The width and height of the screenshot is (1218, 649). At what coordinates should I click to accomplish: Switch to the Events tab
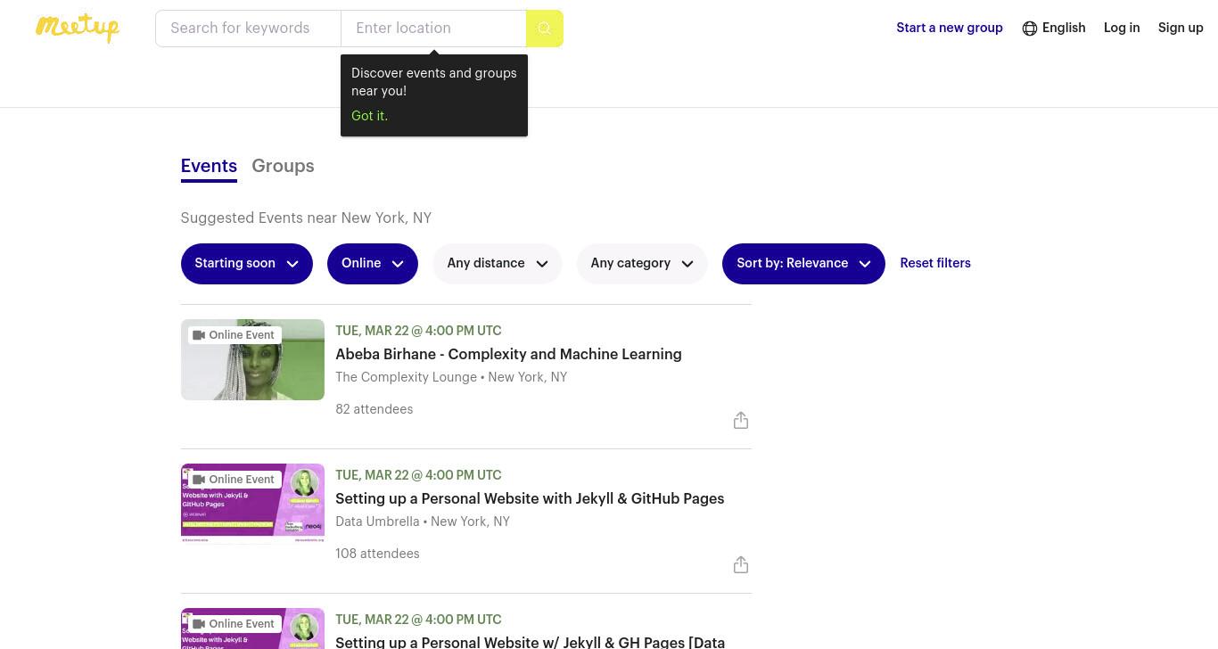(209, 167)
